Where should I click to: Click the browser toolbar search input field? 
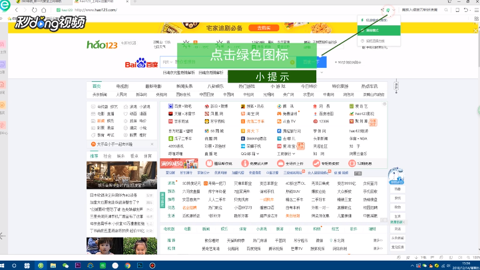(419, 10)
